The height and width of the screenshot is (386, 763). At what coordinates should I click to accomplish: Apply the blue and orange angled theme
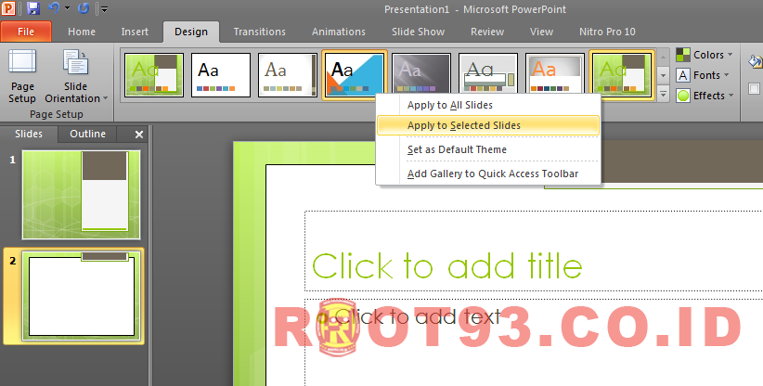coord(355,75)
